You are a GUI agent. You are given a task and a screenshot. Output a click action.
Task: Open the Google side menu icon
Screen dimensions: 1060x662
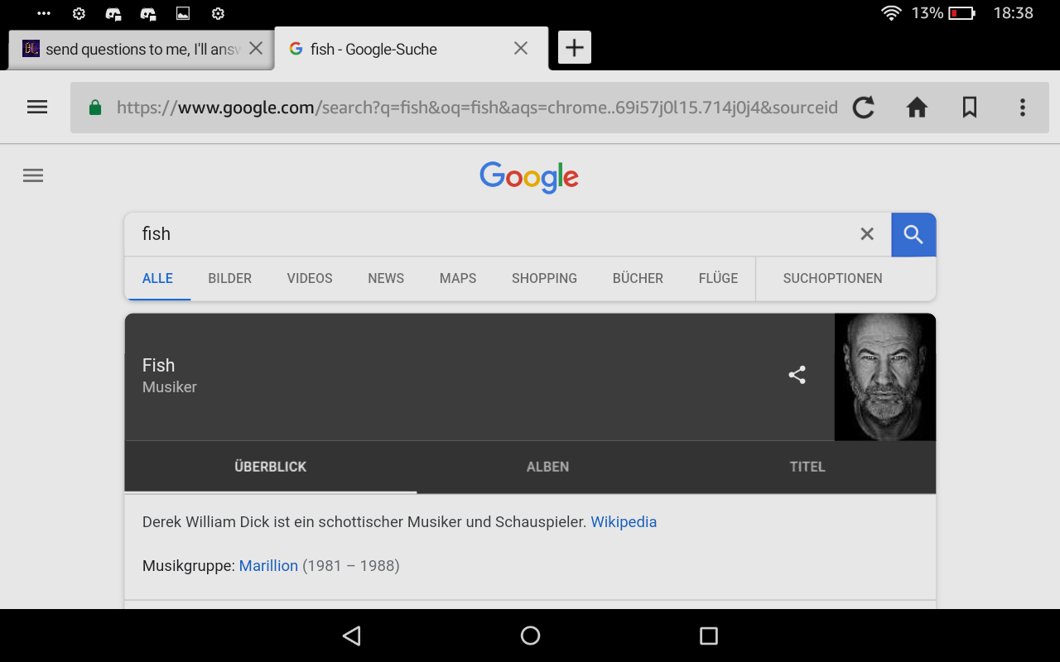33,175
